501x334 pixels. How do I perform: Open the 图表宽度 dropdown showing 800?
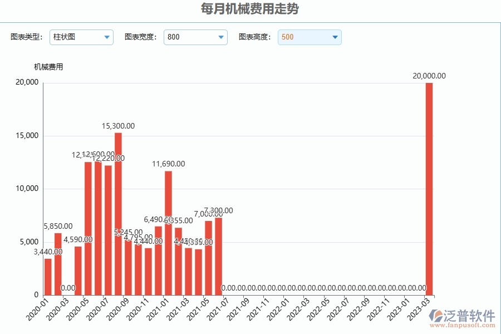click(x=195, y=37)
